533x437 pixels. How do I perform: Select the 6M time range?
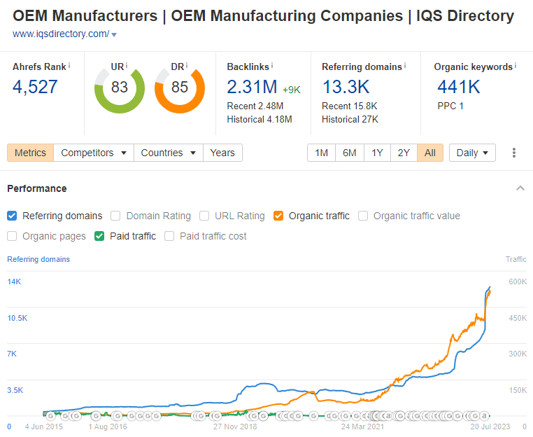349,153
